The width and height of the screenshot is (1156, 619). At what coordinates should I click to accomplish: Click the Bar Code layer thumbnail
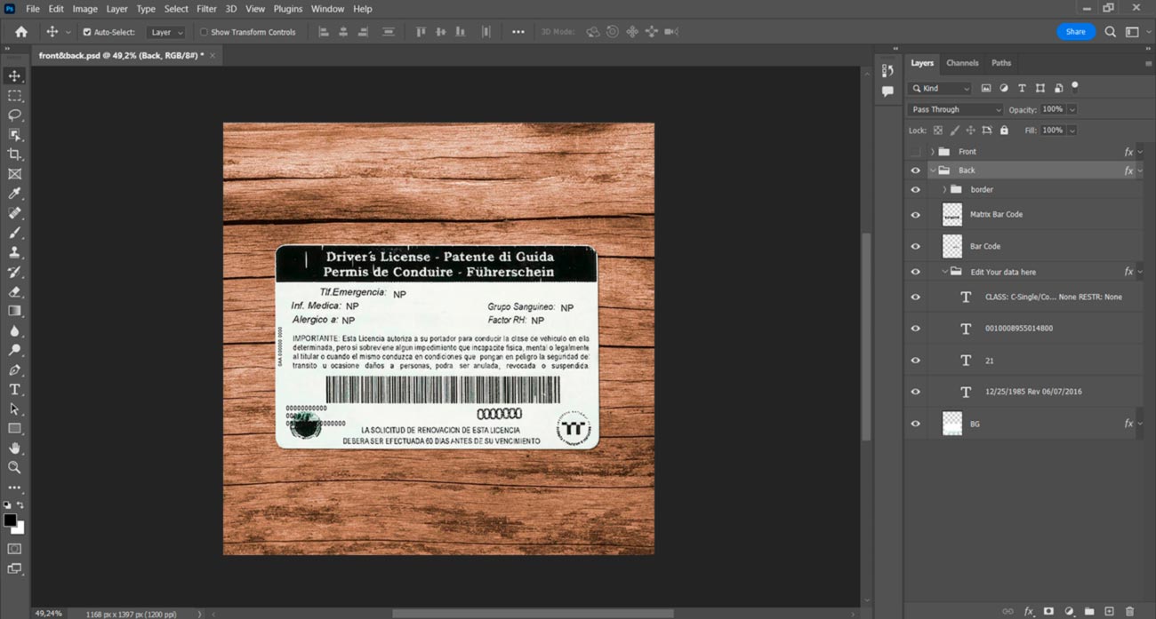click(x=951, y=246)
